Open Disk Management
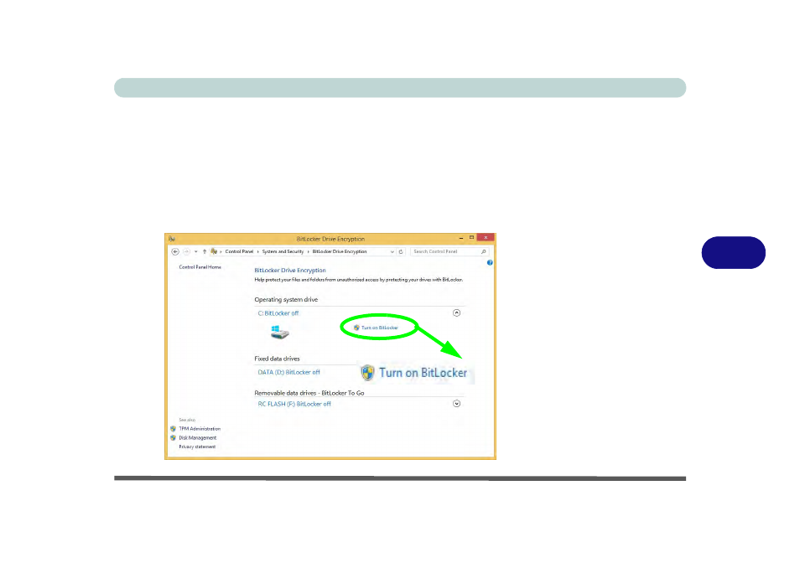 click(197, 437)
